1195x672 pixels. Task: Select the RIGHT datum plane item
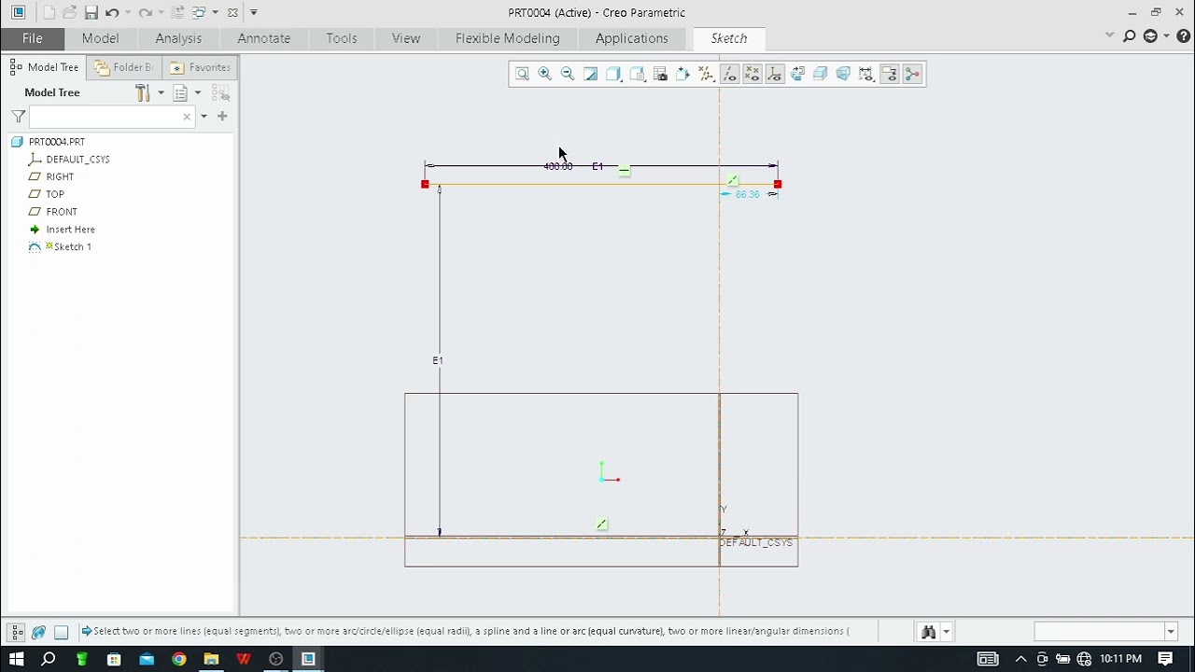[60, 176]
